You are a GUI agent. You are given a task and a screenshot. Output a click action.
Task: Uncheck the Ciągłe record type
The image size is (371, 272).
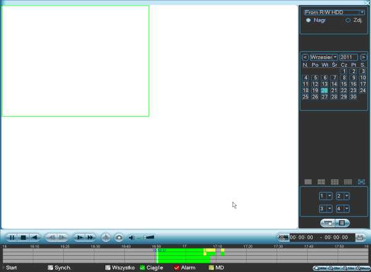(142, 268)
